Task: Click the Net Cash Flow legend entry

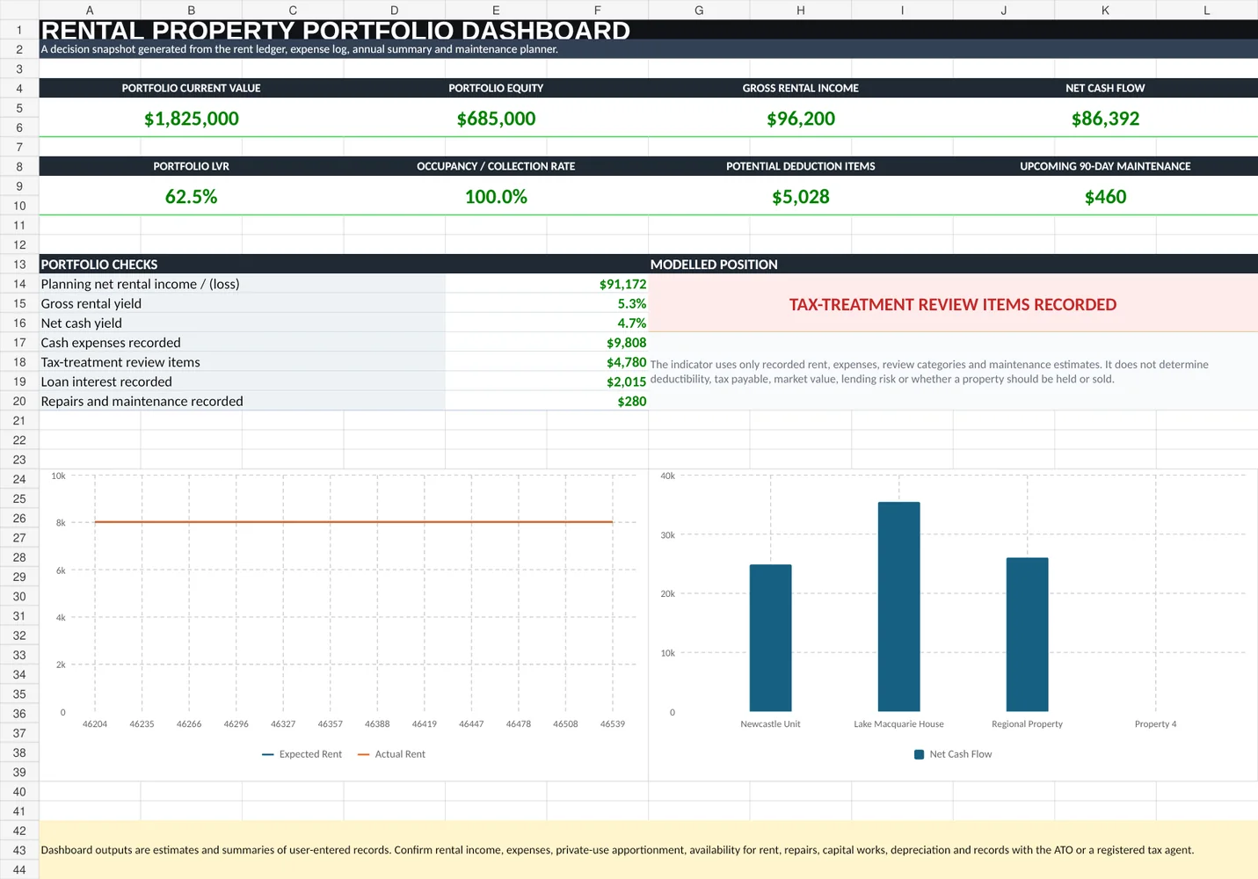Action: [x=953, y=754]
